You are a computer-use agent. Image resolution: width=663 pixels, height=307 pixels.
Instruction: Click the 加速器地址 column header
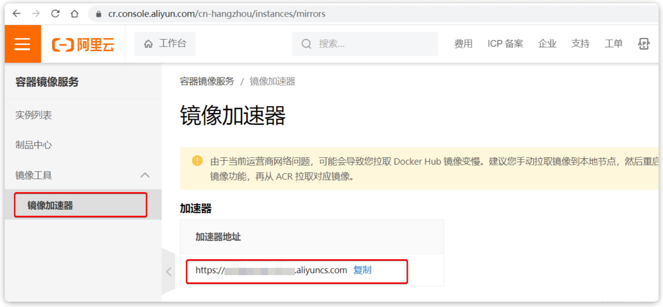click(x=218, y=237)
